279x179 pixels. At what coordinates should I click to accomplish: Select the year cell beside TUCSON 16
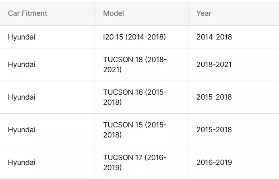[x=214, y=97]
